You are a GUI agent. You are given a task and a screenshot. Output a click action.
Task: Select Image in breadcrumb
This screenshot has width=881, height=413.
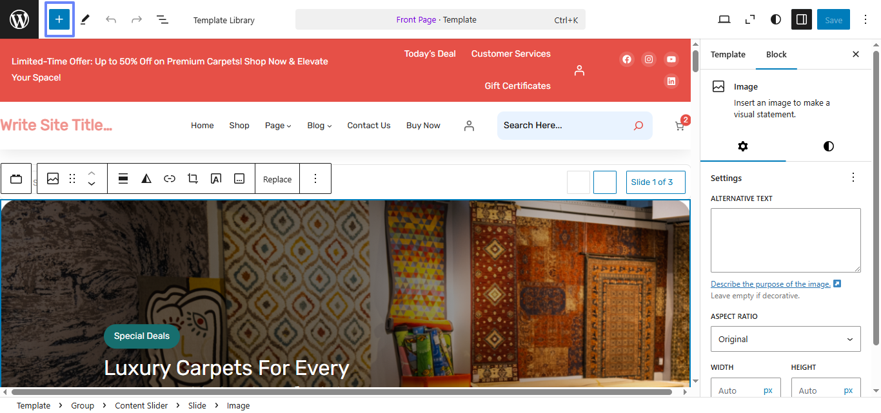[x=238, y=405]
